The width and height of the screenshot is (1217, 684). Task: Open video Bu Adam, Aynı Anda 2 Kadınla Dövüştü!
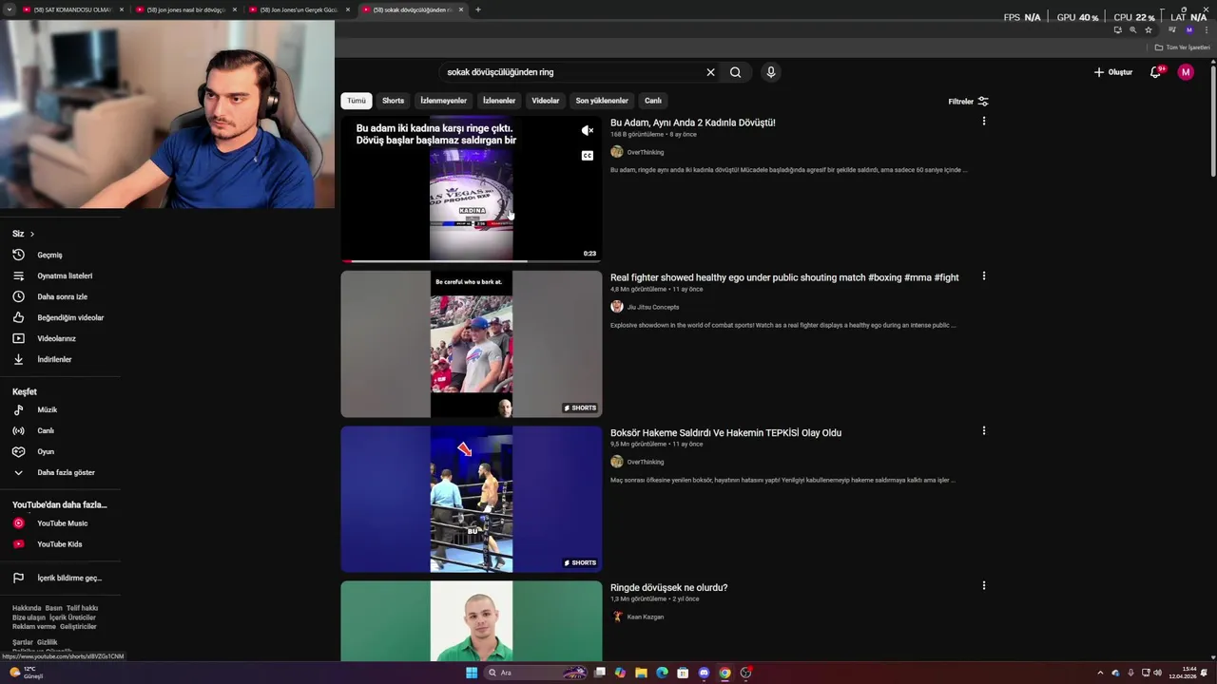[x=692, y=123]
